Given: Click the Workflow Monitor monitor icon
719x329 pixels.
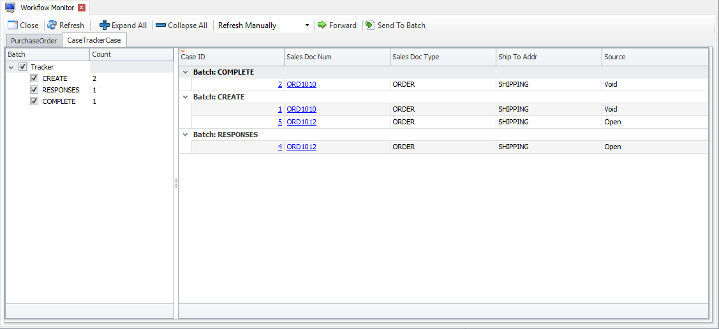Looking at the screenshot, I should pyautogui.click(x=10, y=8).
